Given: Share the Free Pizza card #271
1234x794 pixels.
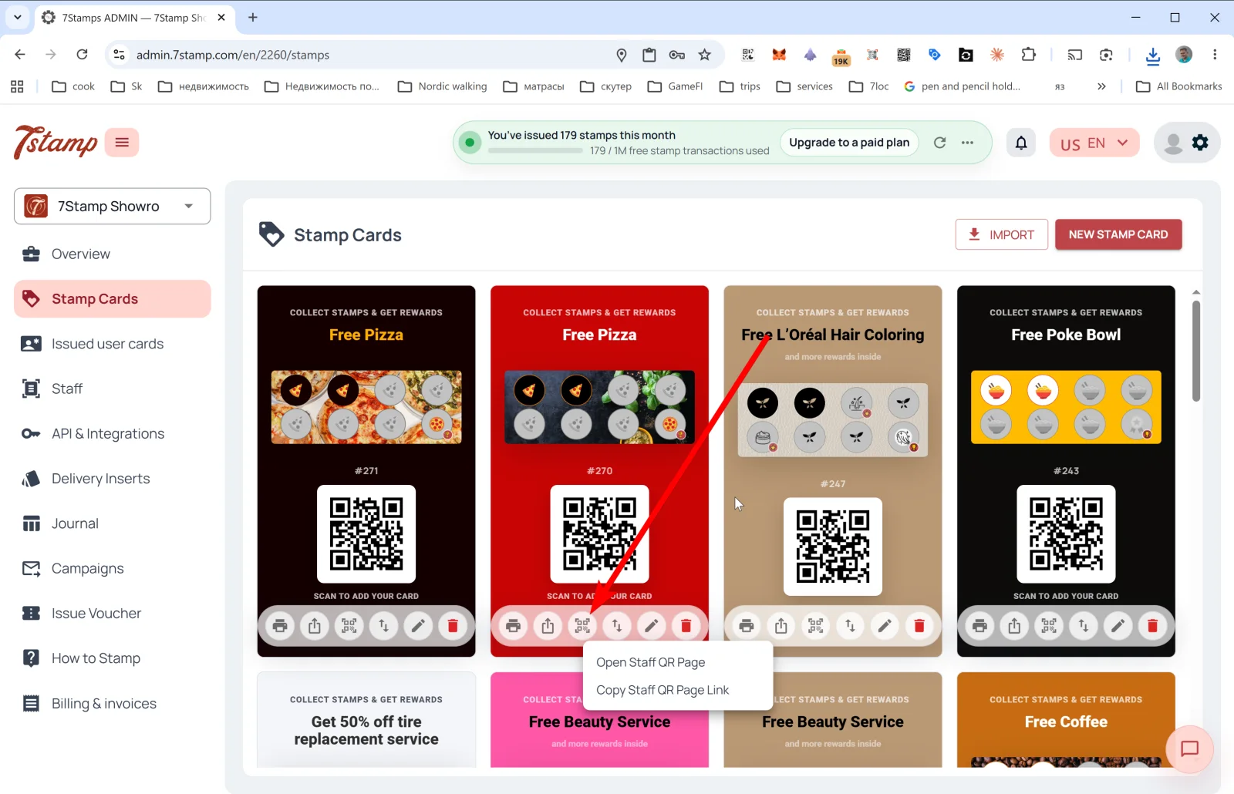Looking at the screenshot, I should [x=315, y=626].
